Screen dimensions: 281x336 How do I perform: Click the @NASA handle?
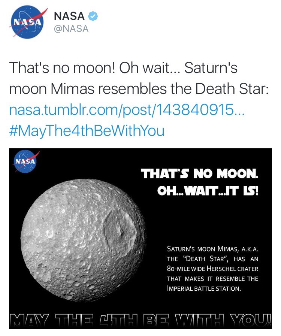coord(71,29)
